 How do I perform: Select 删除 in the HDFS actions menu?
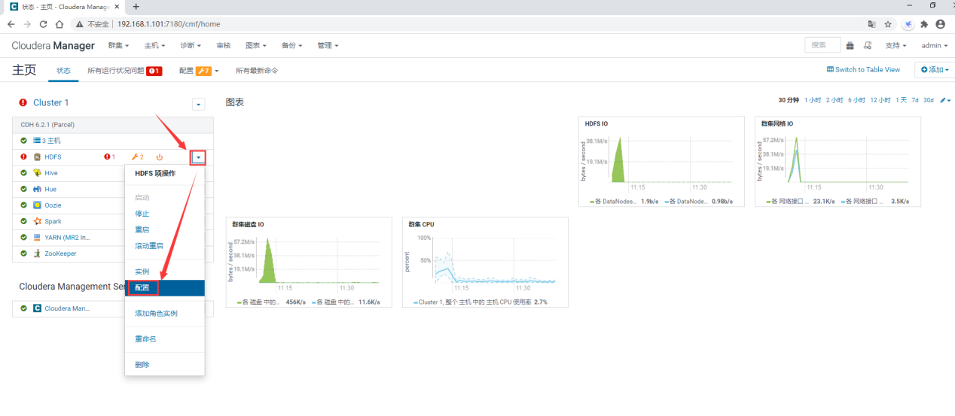165,365
